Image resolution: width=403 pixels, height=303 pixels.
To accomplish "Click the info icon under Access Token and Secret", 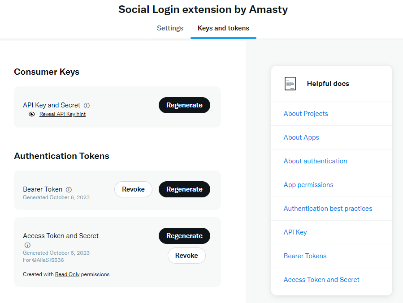I will point(27,245).
